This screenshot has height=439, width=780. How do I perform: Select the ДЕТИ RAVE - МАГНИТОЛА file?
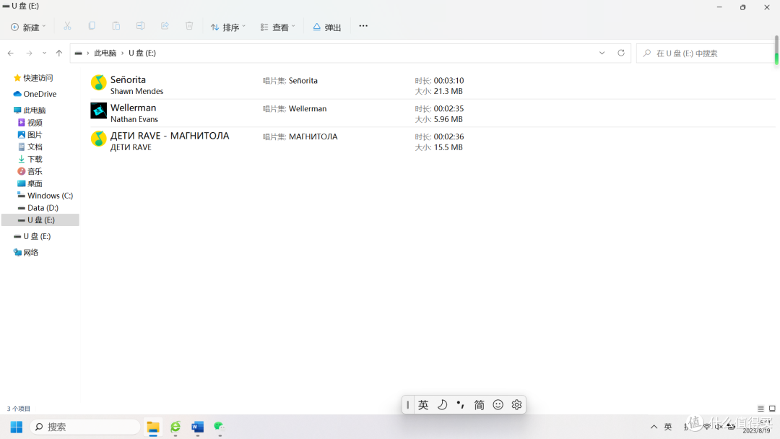(x=431, y=142)
